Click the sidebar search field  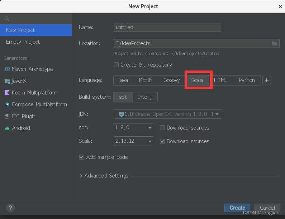click(x=36, y=19)
